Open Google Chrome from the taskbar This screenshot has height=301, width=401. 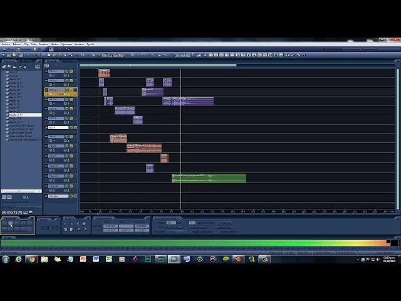pos(31,259)
